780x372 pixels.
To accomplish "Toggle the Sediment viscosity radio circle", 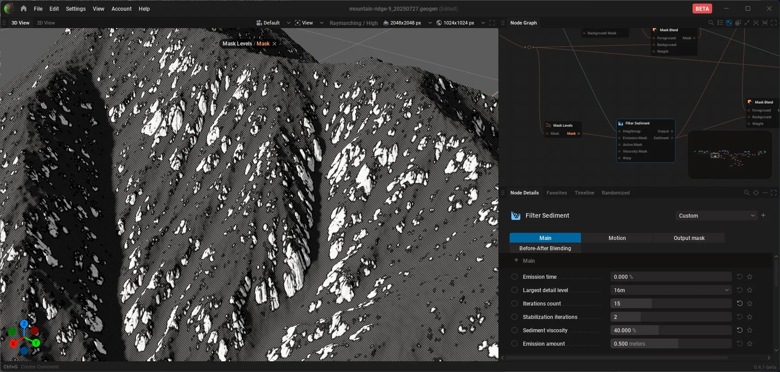I will [x=514, y=330].
